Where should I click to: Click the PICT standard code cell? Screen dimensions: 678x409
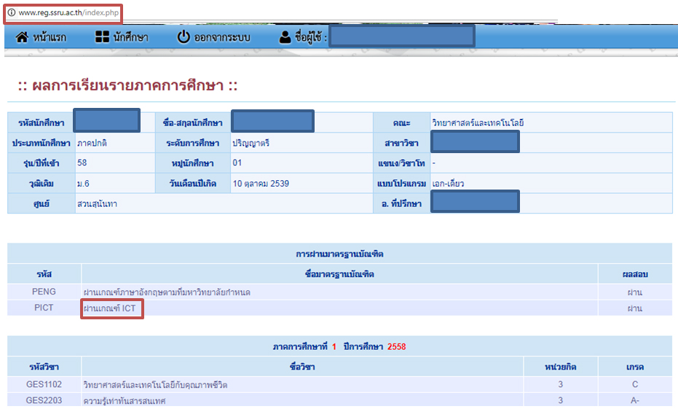[x=44, y=308]
